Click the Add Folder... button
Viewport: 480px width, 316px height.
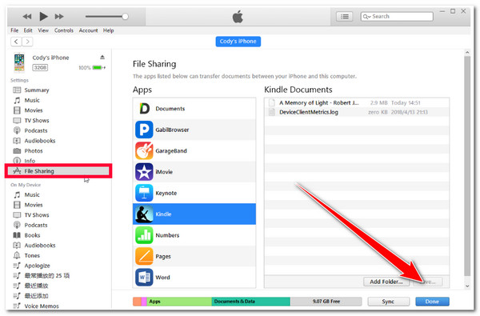(386, 282)
